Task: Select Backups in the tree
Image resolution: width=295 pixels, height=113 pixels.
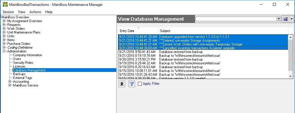Action: point(19,74)
